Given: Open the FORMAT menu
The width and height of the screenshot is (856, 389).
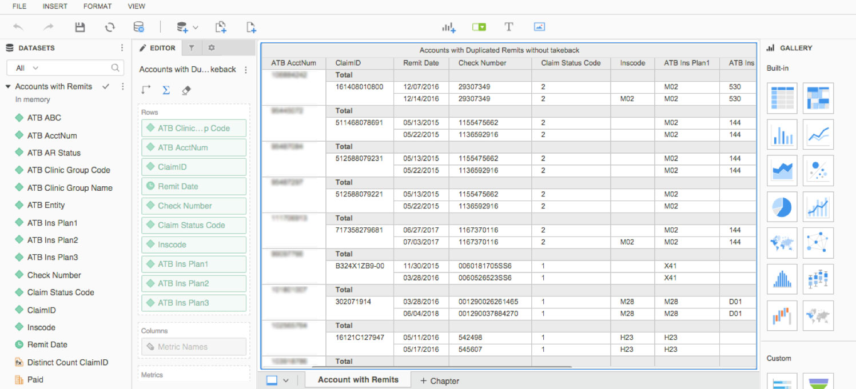Looking at the screenshot, I should tap(97, 6).
